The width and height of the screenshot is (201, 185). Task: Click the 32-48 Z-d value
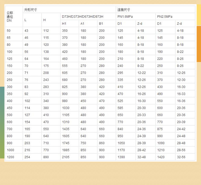pyautogui.click(x=142, y=157)
